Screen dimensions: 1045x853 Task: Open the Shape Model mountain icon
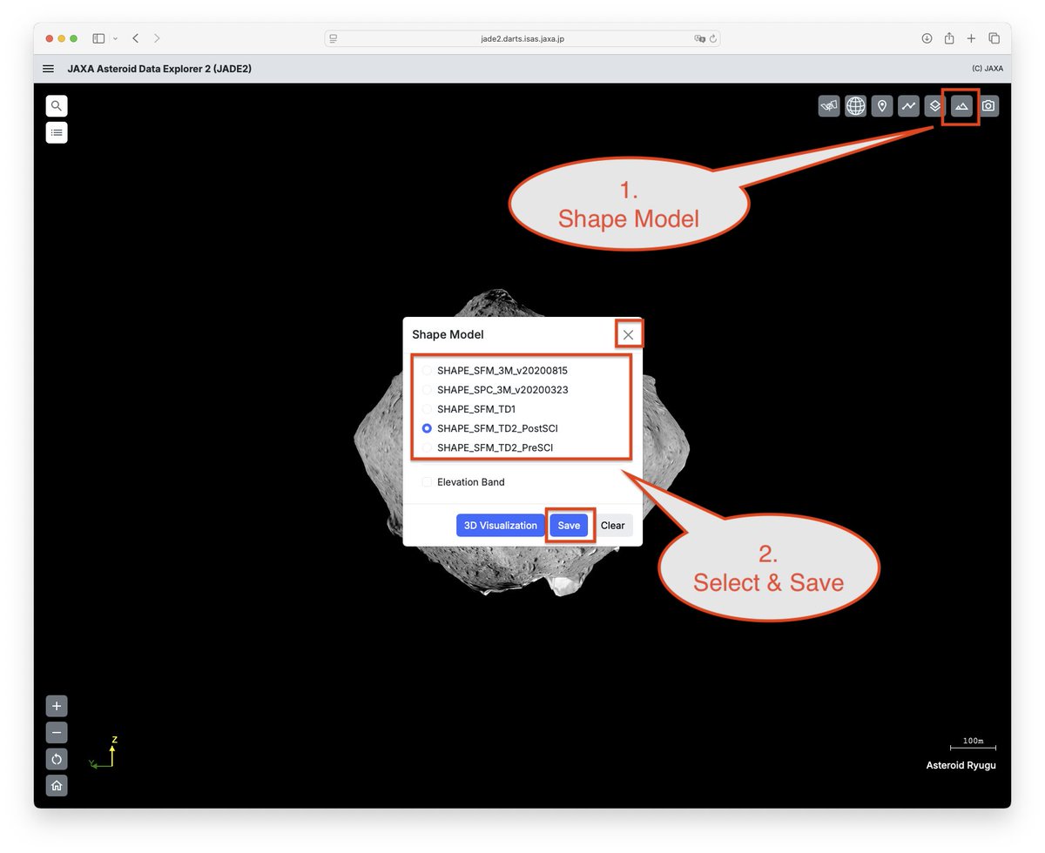tap(961, 106)
